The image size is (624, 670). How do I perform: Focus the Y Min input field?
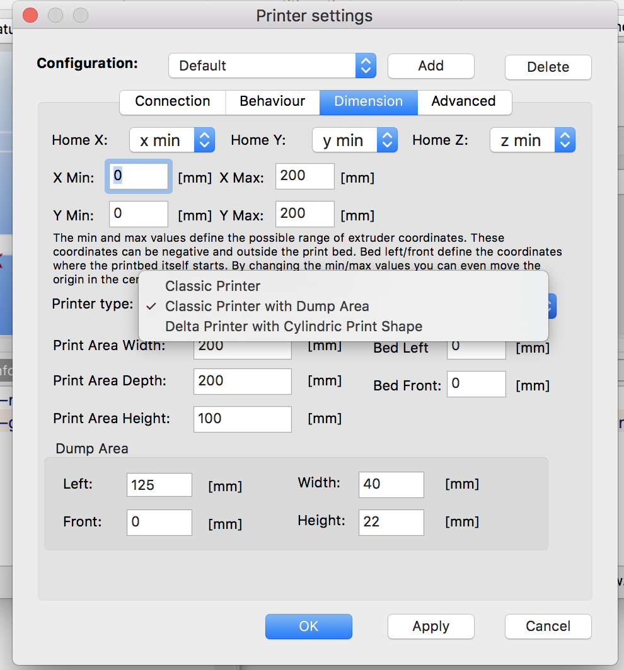click(x=139, y=214)
